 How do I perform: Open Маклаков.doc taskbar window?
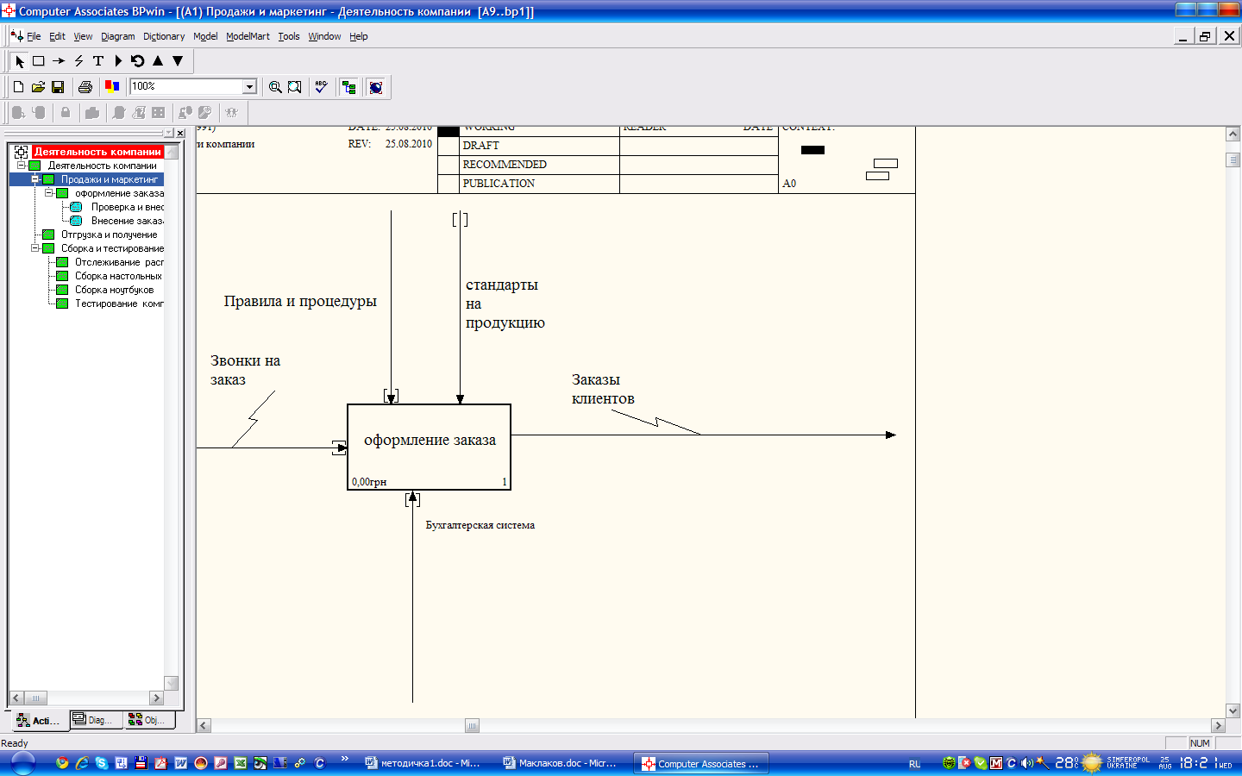tap(560, 763)
